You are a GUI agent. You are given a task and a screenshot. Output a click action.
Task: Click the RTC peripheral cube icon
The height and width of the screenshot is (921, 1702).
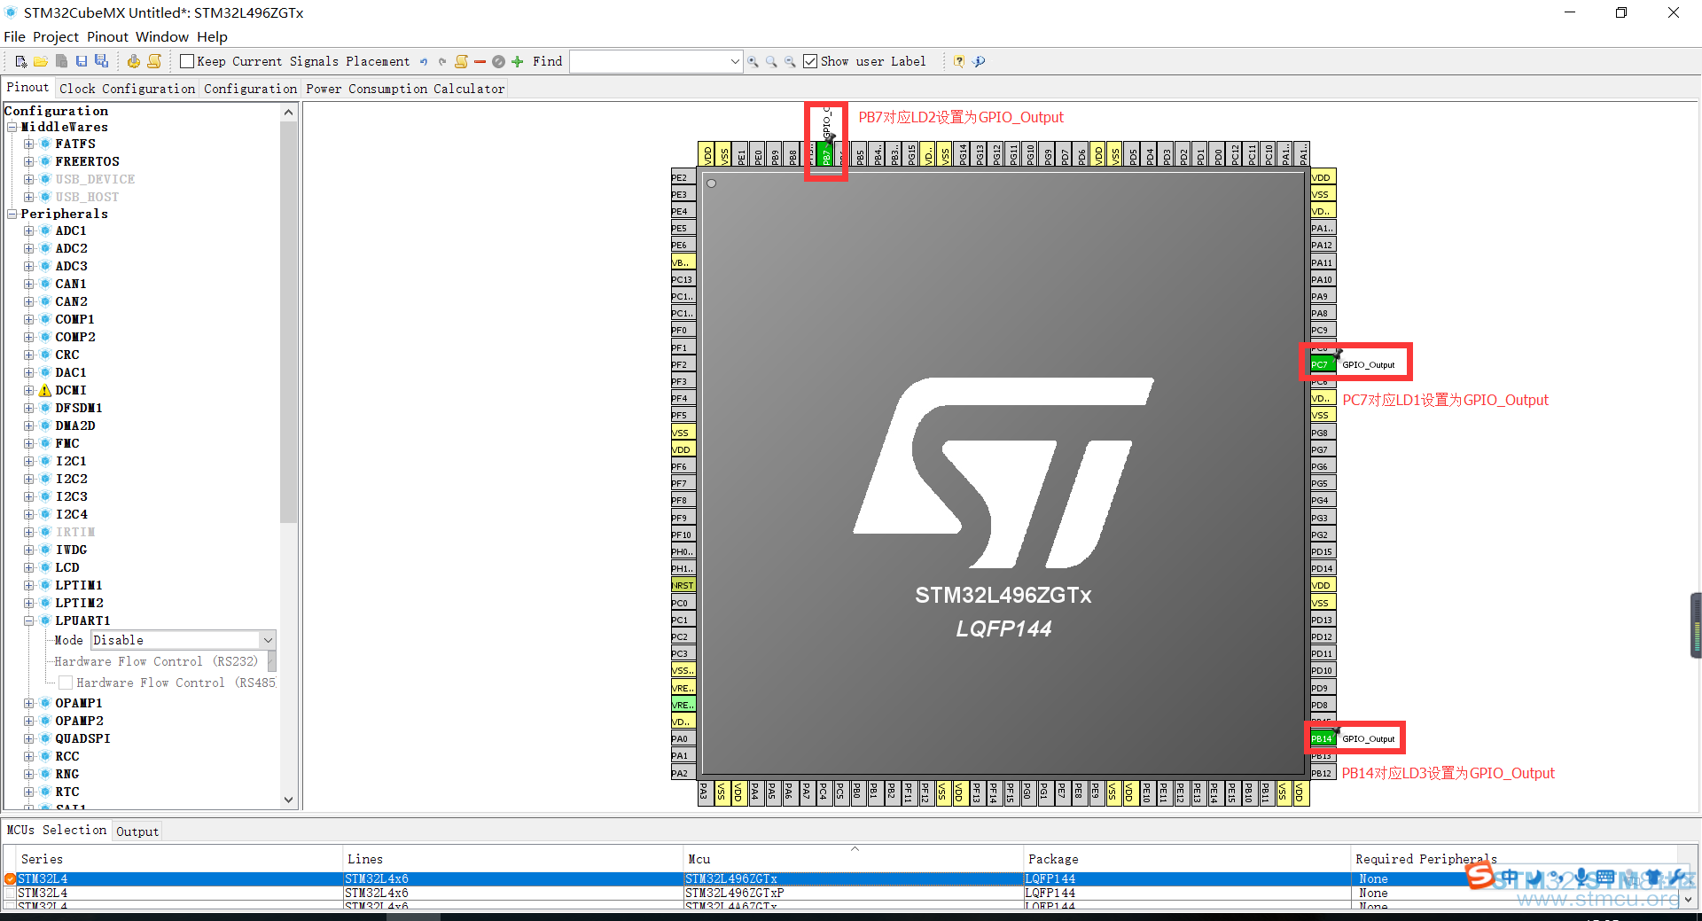tap(45, 792)
